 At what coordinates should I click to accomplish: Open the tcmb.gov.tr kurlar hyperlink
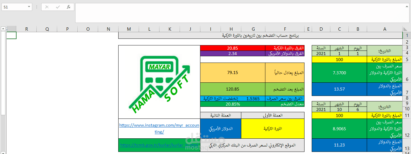pyautogui.click(x=160, y=145)
